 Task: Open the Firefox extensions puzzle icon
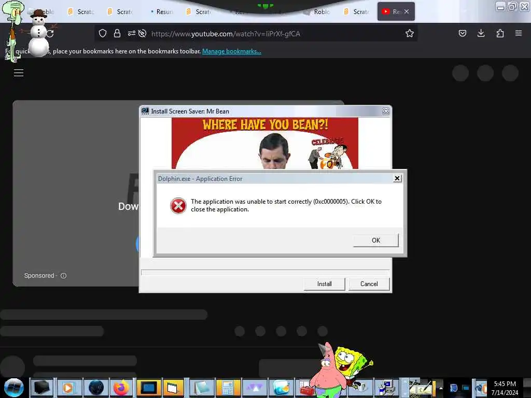(x=500, y=33)
